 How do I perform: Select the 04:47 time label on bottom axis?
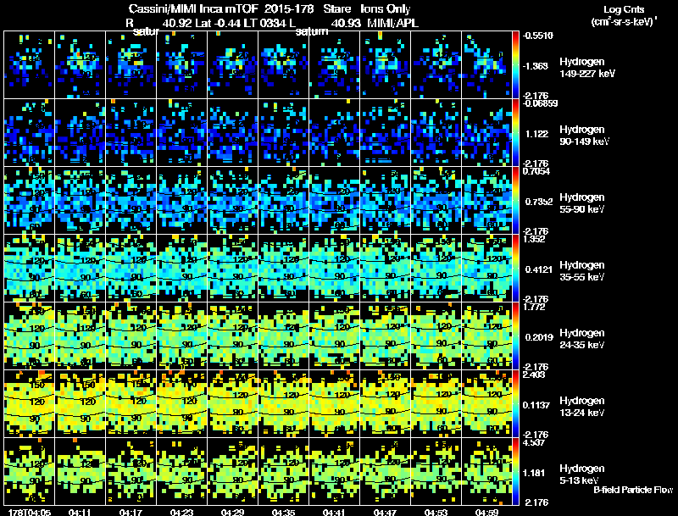pyautogui.click(x=386, y=512)
